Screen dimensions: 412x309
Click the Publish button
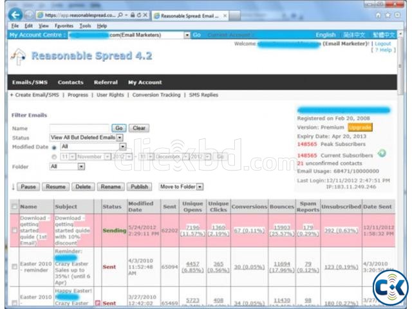tap(139, 187)
